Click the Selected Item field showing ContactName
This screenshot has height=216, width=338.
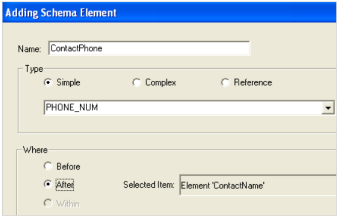[257, 185]
